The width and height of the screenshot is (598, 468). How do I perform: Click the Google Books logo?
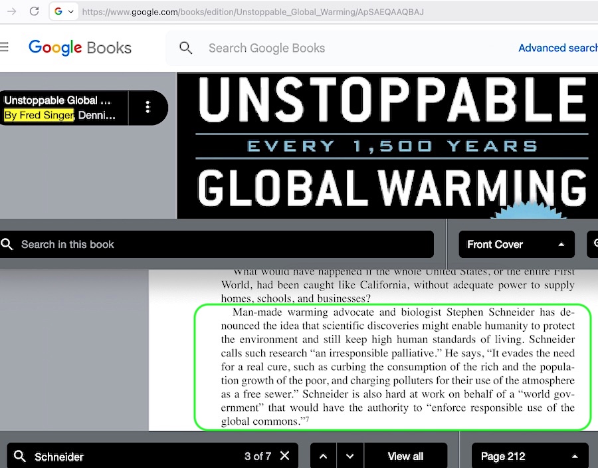tap(80, 48)
